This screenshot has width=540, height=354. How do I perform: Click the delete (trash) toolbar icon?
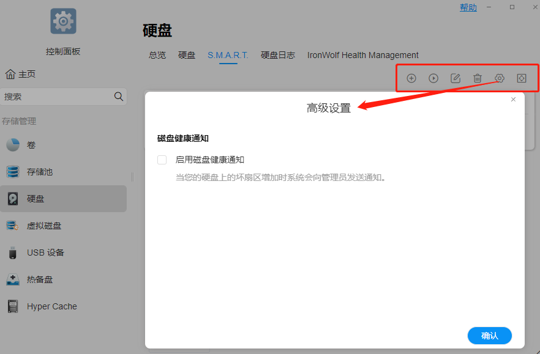pos(478,78)
